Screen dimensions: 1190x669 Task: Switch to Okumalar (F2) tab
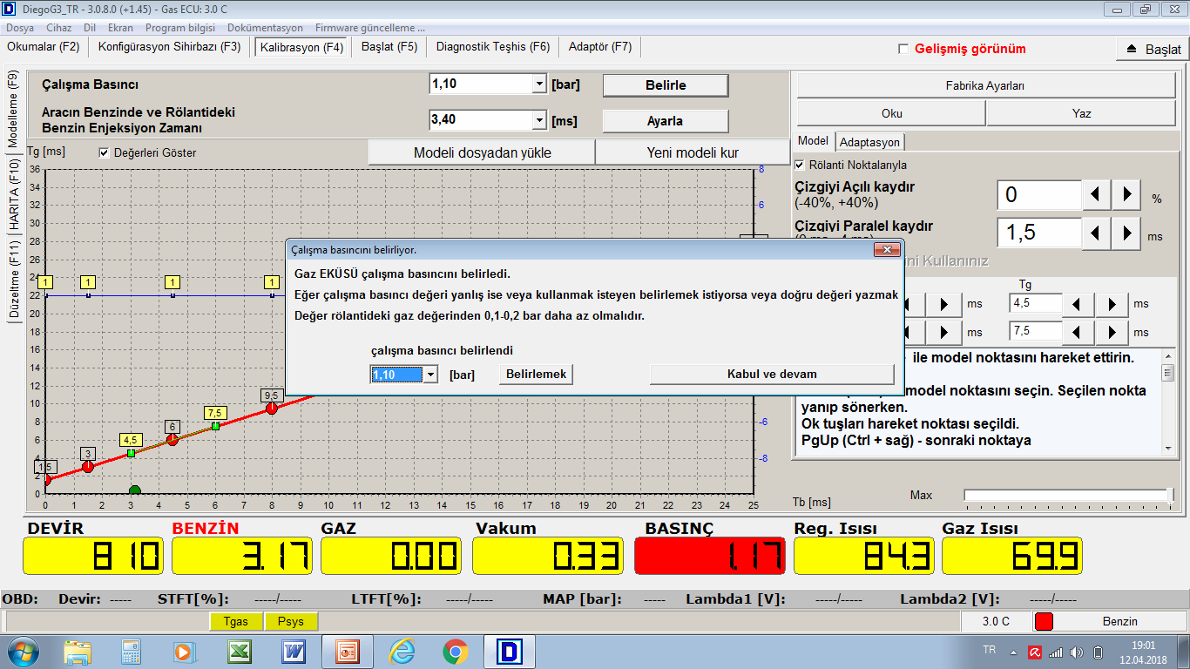point(44,47)
